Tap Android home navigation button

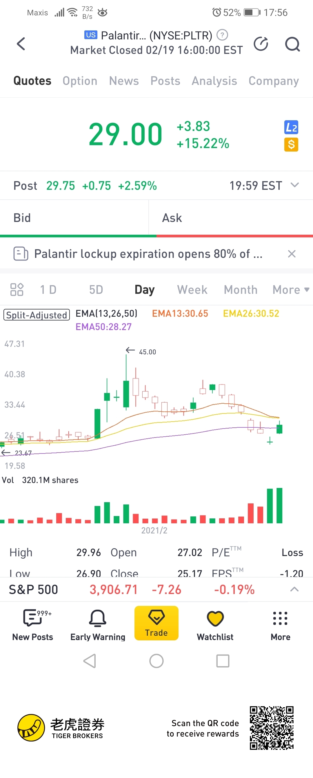[x=156, y=661]
